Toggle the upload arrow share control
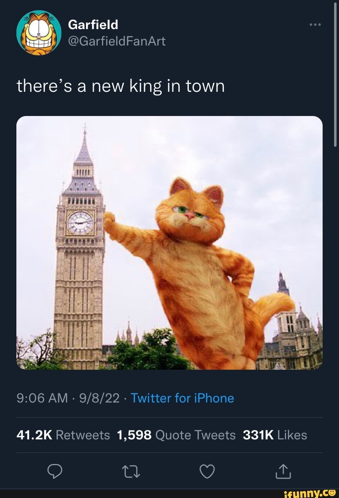This screenshot has height=498, width=339. pyautogui.click(x=282, y=471)
